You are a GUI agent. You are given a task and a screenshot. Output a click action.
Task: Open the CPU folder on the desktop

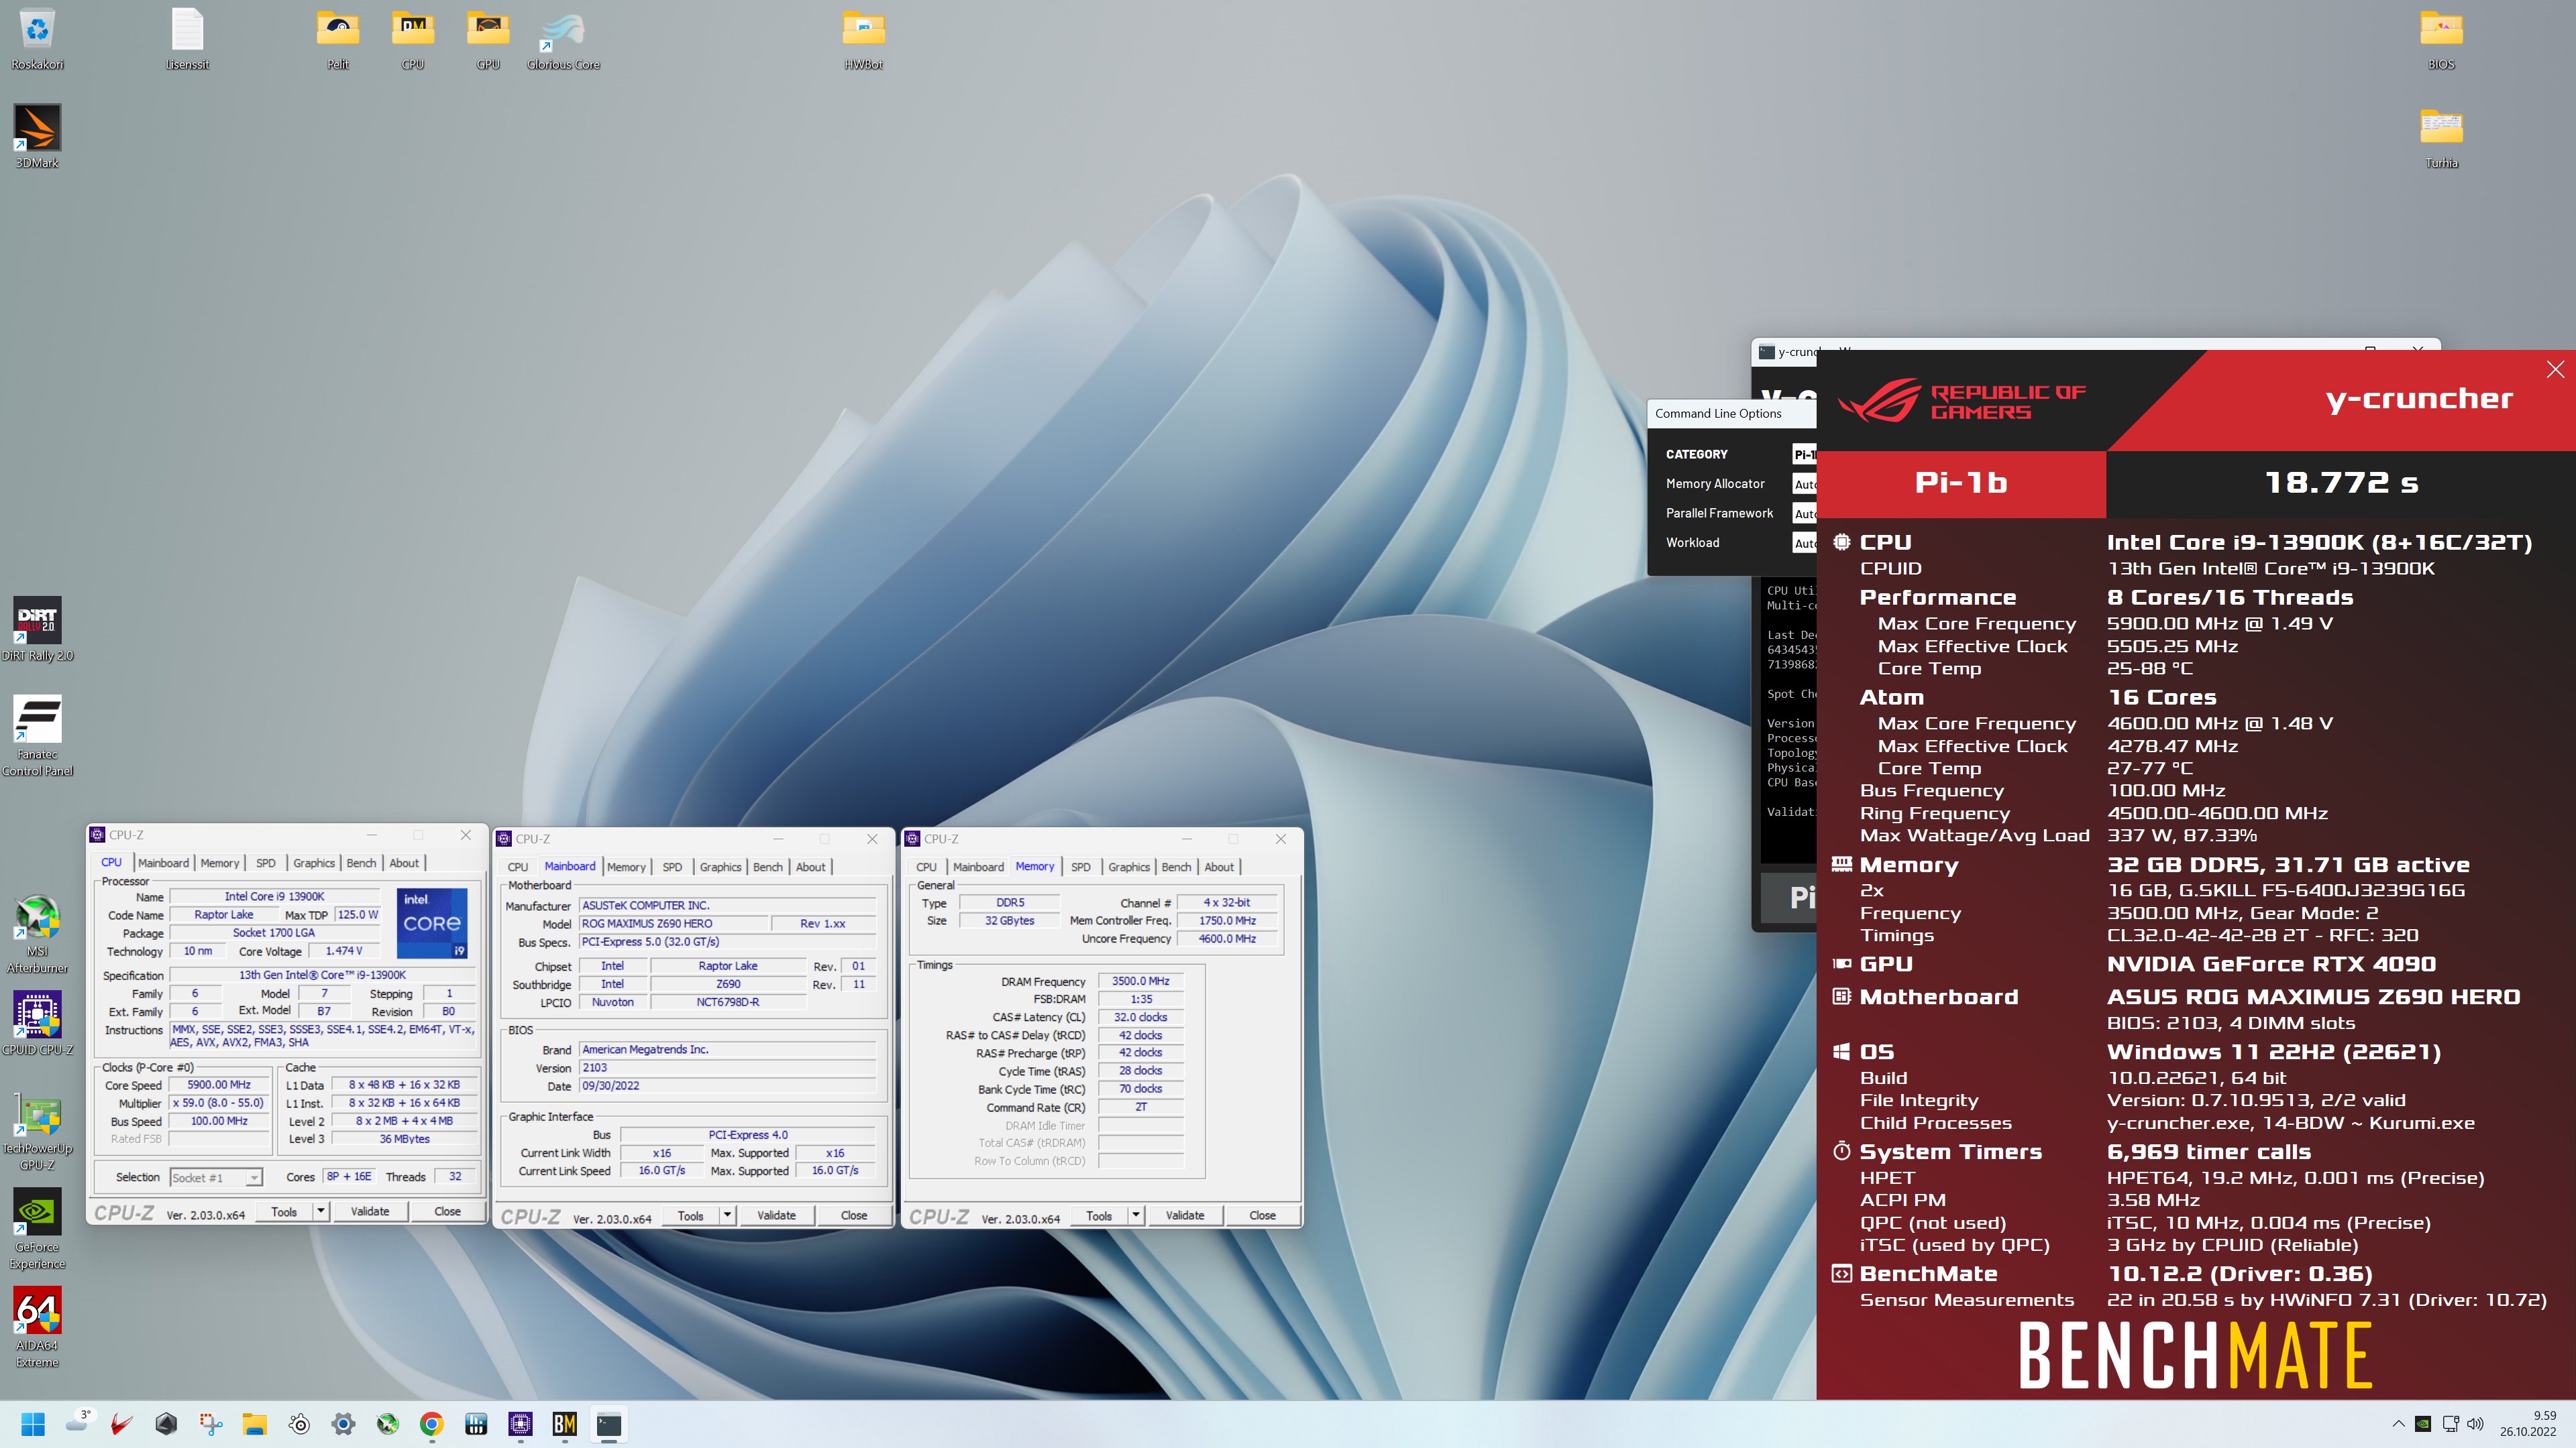pos(413,38)
